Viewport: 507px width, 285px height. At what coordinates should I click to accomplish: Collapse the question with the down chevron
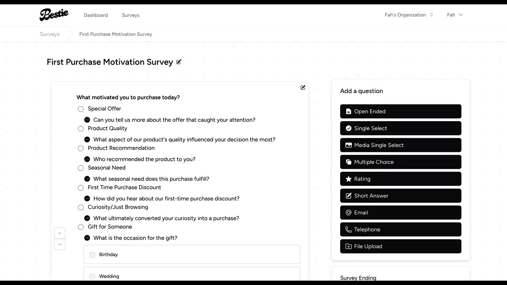(x=59, y=244)
